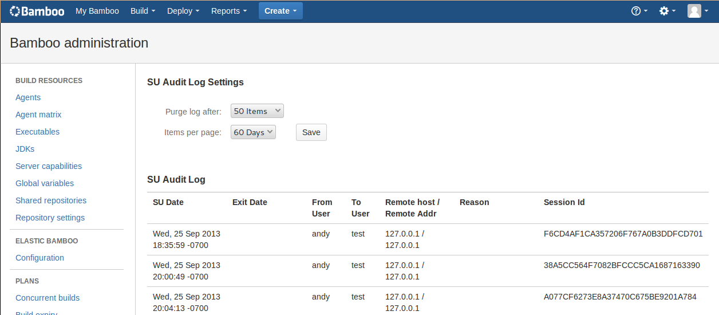Open the Build menu
This screenshot has width=719, height=315.
pyautogui.click(x=143, y=11)
